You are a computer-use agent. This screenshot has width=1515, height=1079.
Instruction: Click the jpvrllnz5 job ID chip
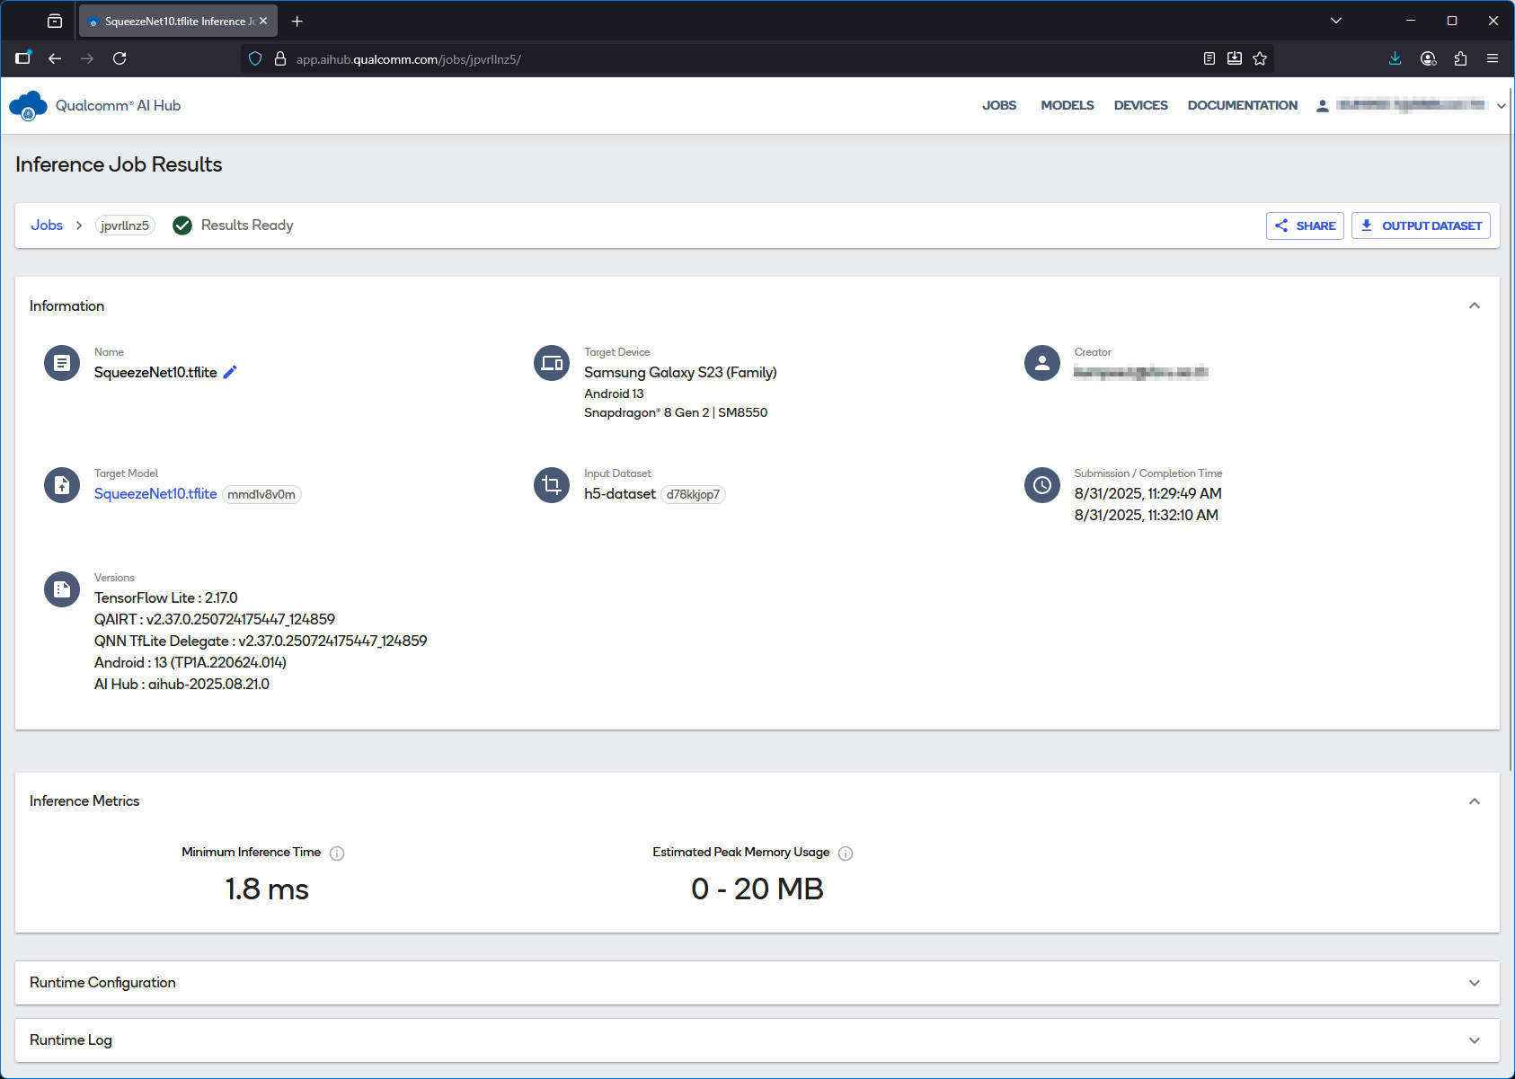[125, 226]
